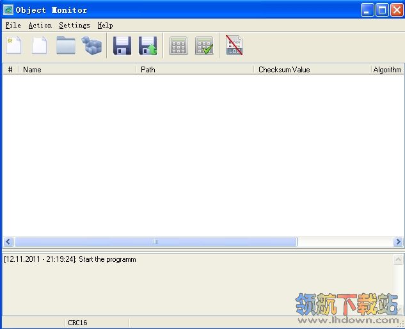This screenshot has width=405, height=329.
Task: Open the Action menu
Action: 40,26
